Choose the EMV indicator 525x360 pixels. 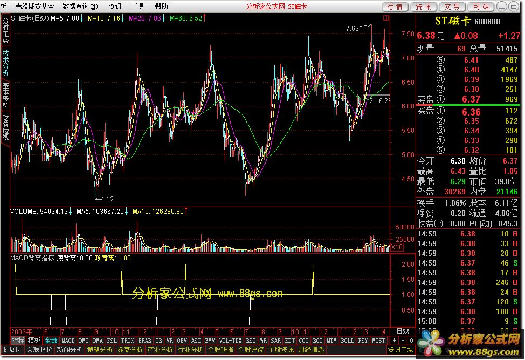pyautogui.click(x=210, y=341)
